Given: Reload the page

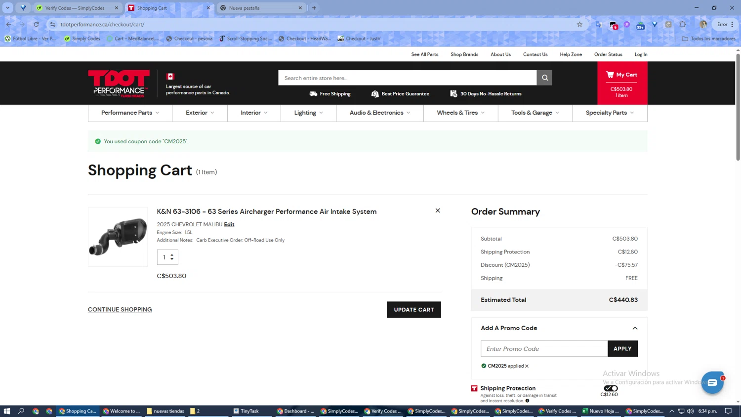Looking at the screenshot, I should pyautogui.click(x=36, y=24).
